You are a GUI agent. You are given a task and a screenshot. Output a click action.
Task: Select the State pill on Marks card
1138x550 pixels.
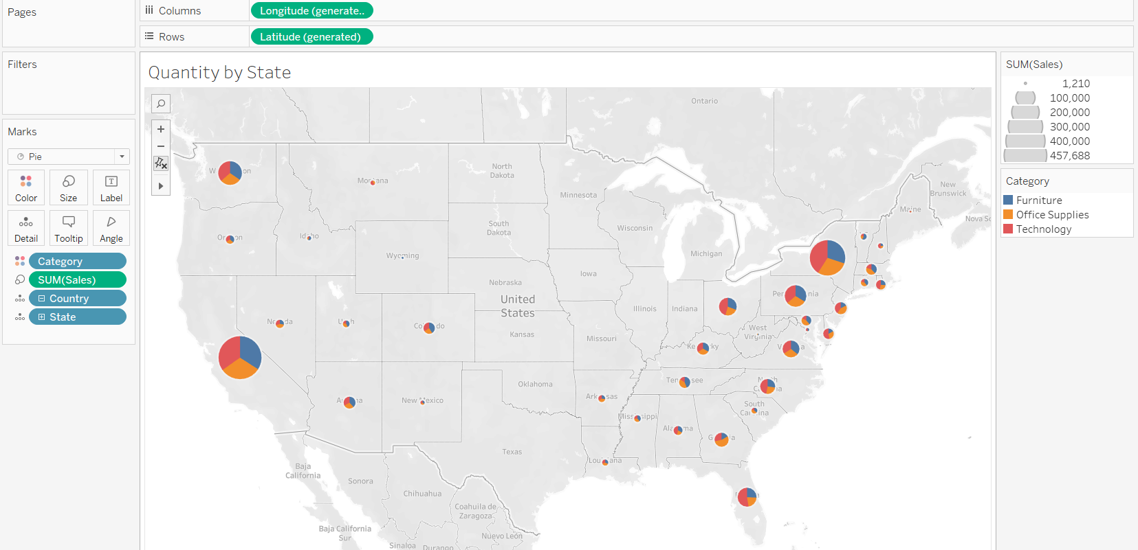point(78,317)
